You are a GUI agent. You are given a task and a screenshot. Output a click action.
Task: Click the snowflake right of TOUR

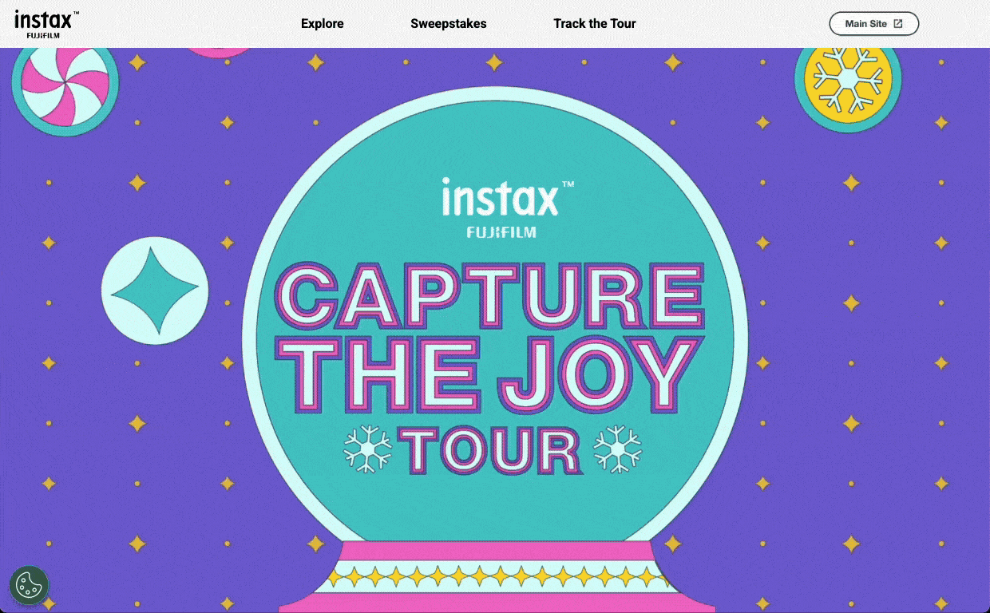(x=618, y=449)
